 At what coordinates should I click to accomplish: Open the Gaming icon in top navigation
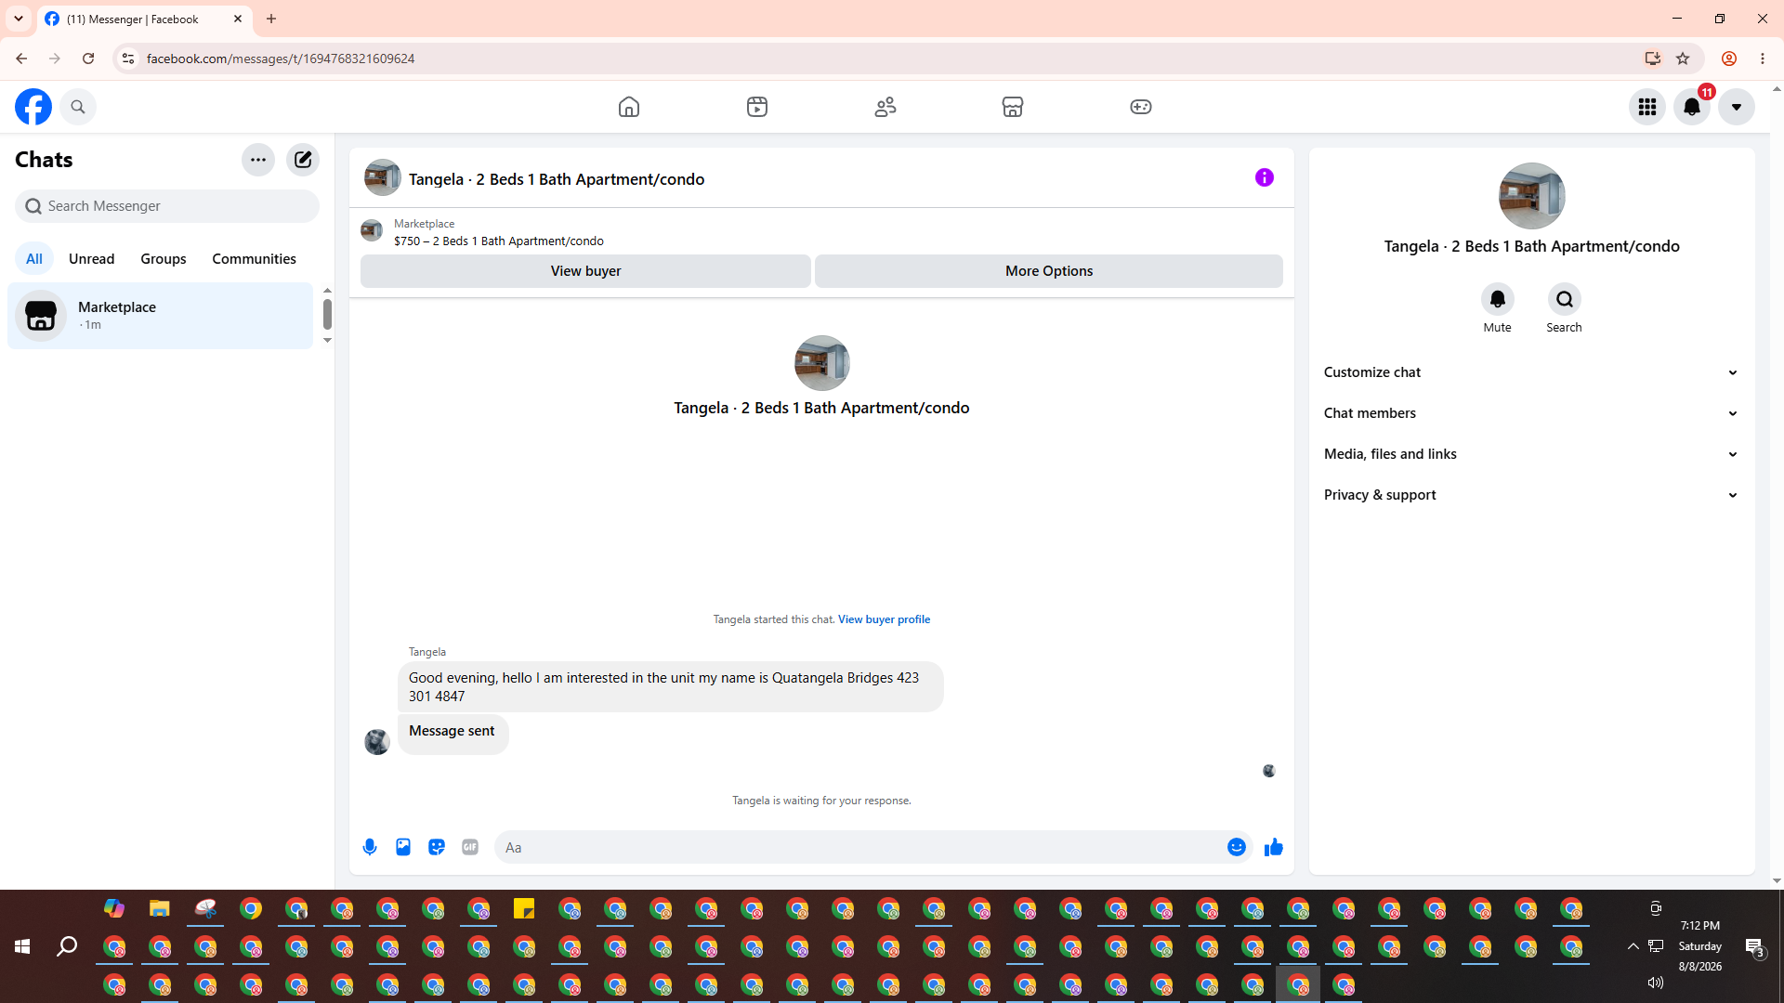click(1141, 107)
